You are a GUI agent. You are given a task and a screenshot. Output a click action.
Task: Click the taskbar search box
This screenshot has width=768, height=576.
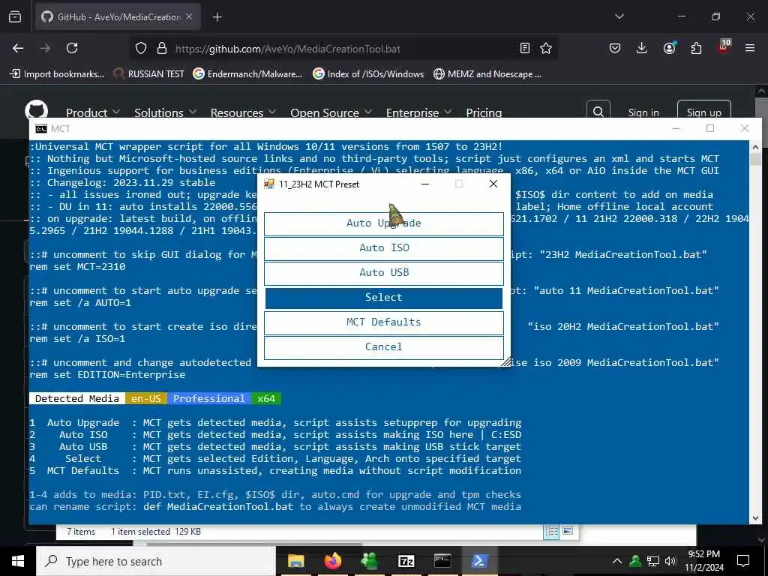click(x=156, y=561)
